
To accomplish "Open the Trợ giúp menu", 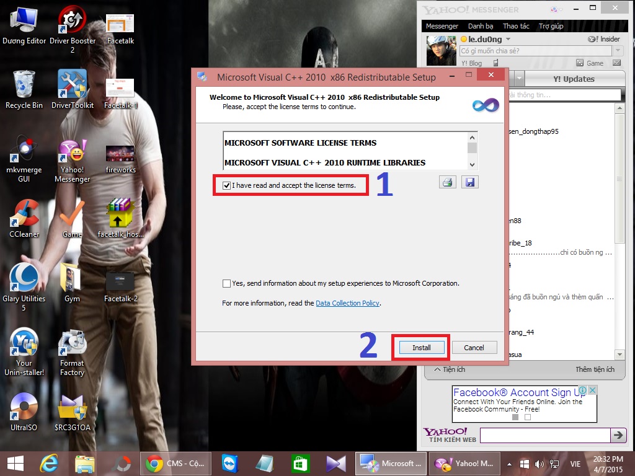I will [x=551, y=26].
